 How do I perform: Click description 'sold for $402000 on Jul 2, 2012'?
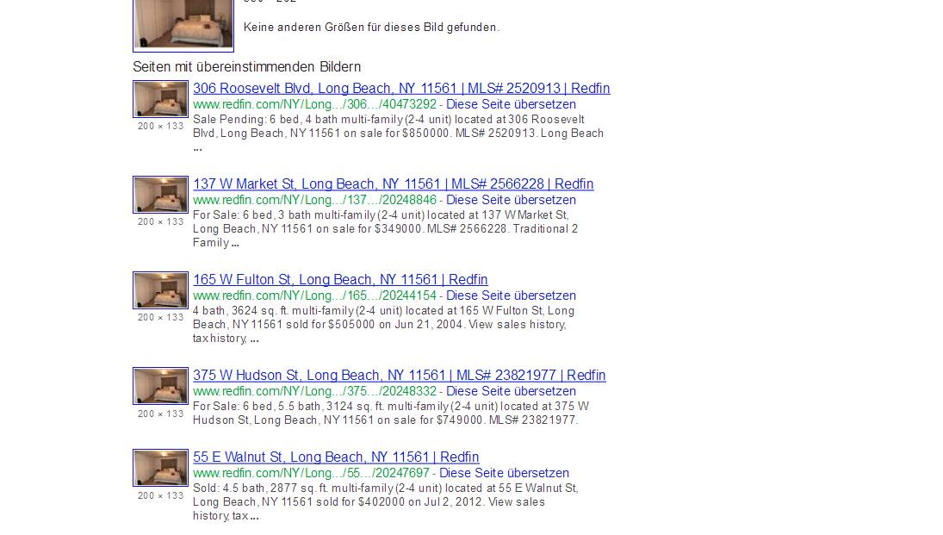click(x=386, y=502)
